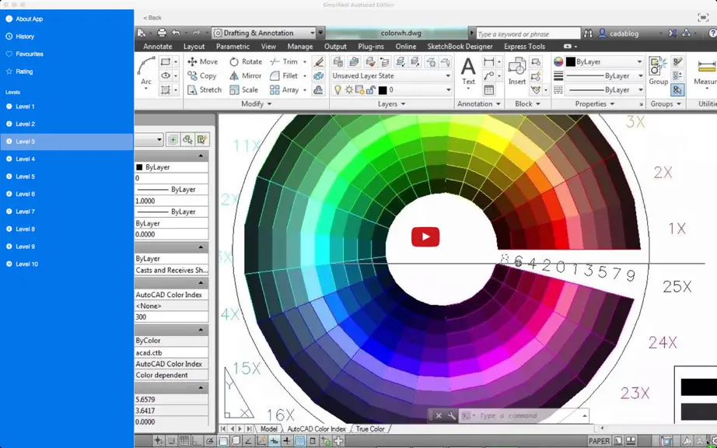717x448 pixels.
Task: Click the Scale tool
Action: 243,90
